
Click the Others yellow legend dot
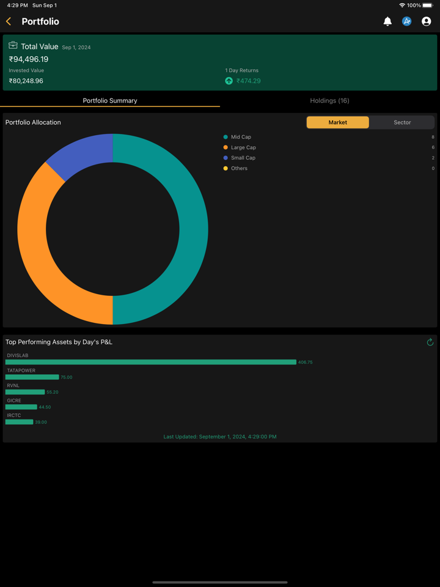(226, 168)
